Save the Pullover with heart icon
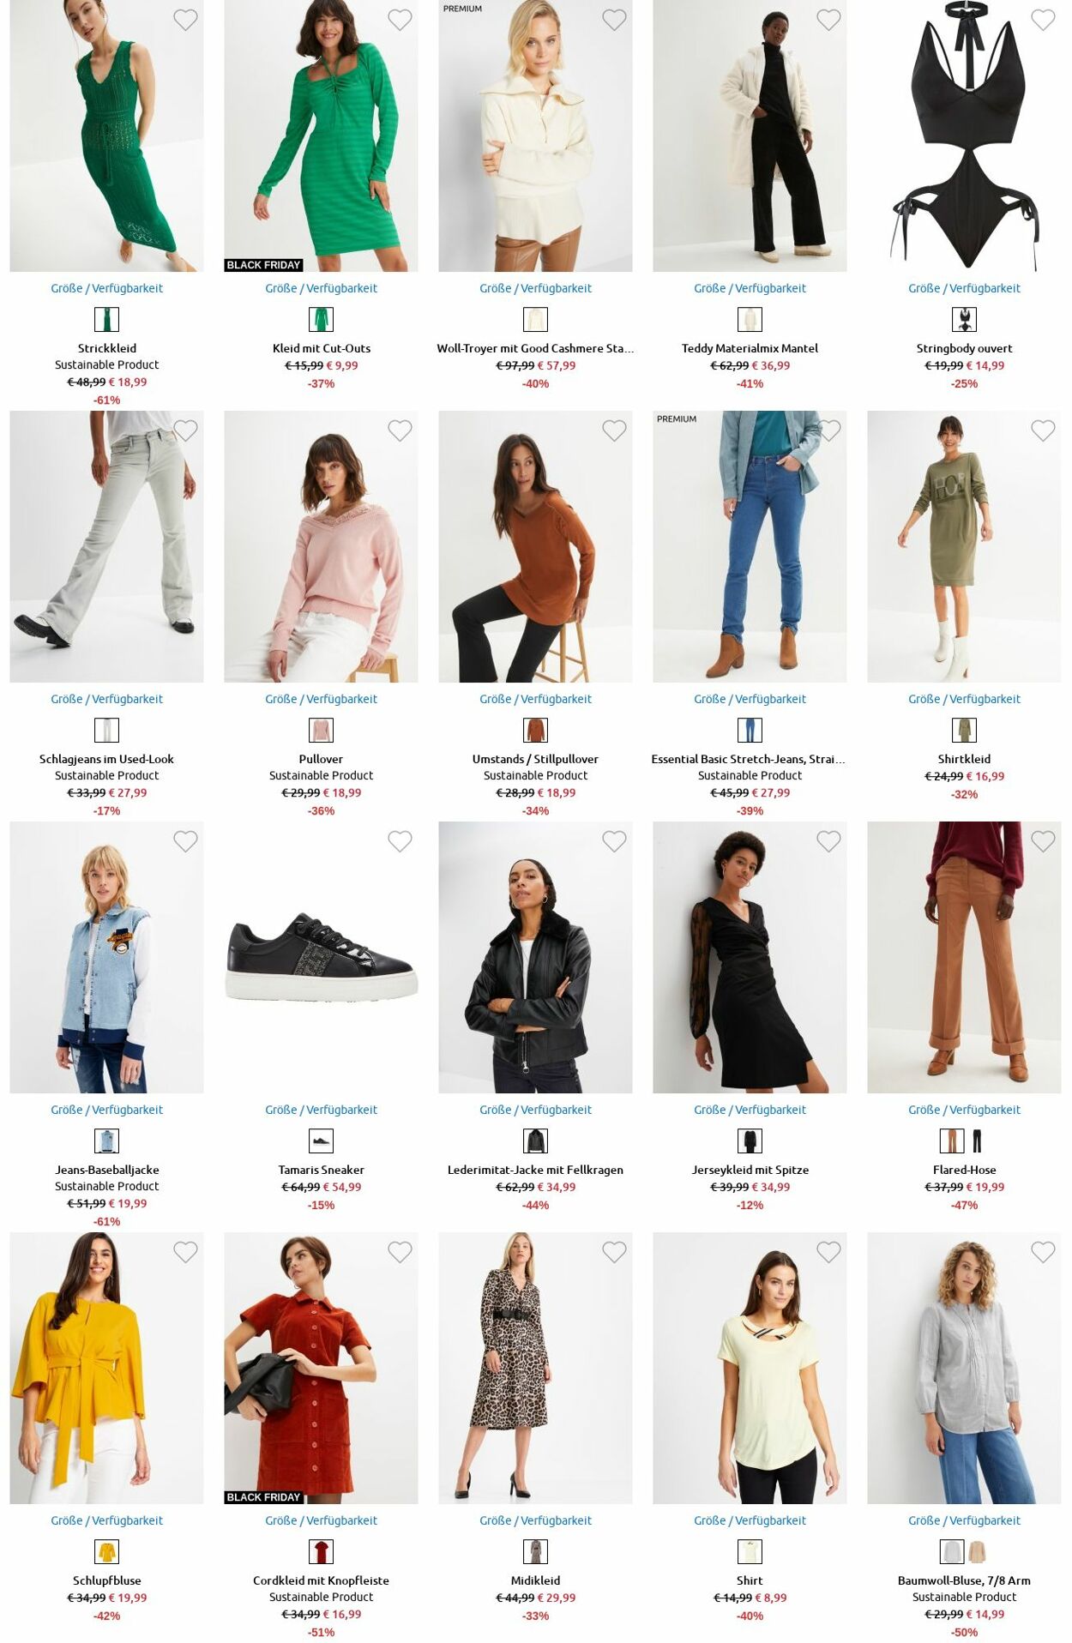Viewport: 1072px width, 1643px height. pos(400,430)
